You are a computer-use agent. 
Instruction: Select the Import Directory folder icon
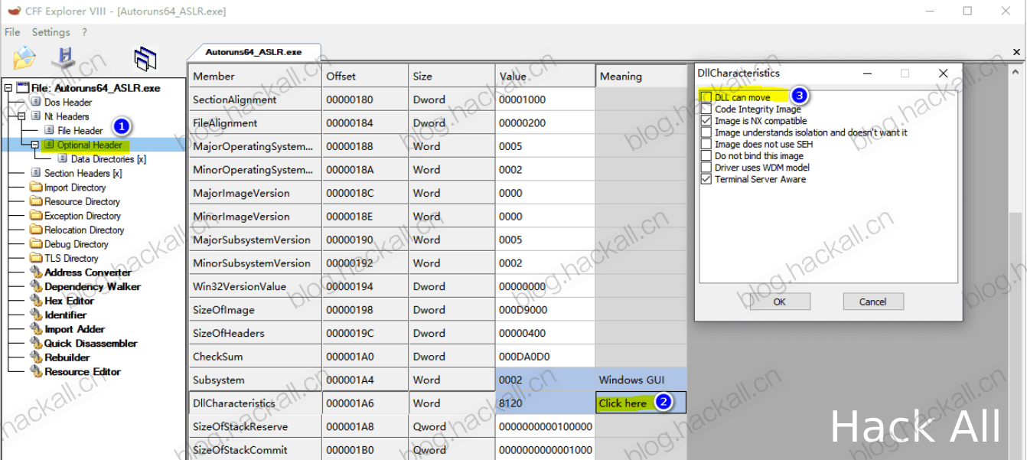(x=36, y=188)
